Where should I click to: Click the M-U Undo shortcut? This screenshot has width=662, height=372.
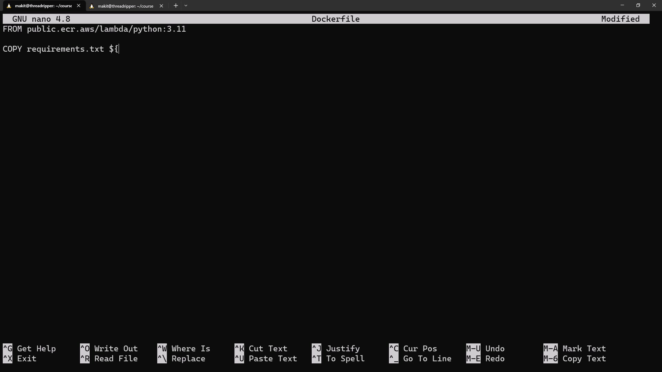pos(485,349)
